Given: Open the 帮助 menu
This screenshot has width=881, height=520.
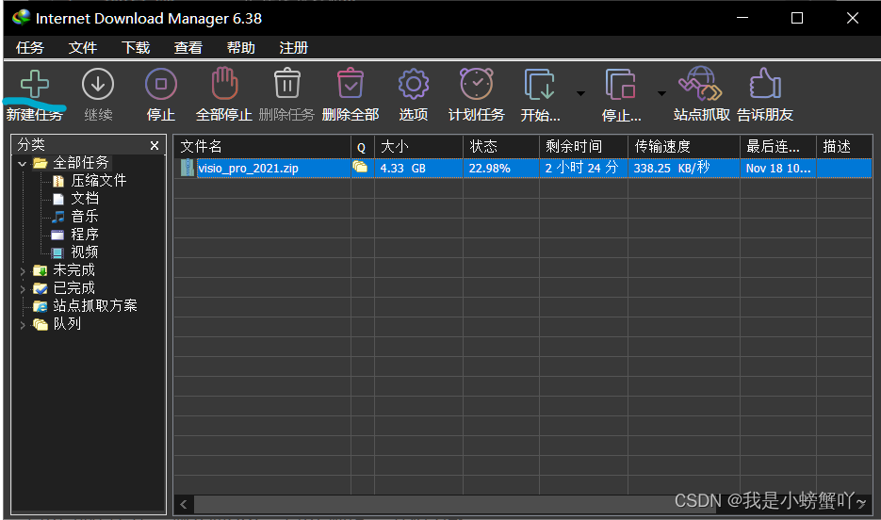Looking at the screenshot, I should pos(241,48).
